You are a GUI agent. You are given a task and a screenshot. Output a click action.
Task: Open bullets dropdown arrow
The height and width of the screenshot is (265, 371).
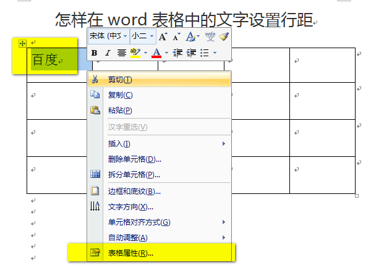pyautogui.click(x=215, y=53)
